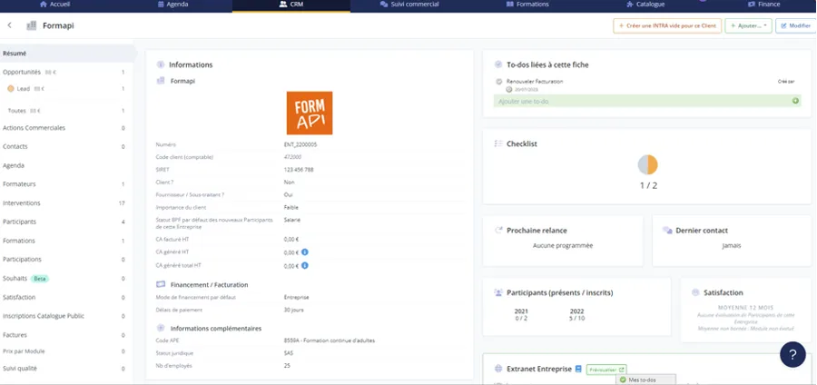The width and height of the screenshot is (817, 385).
Task: Open the Ajouter dropdown button
Action: [x=748, y=25]
